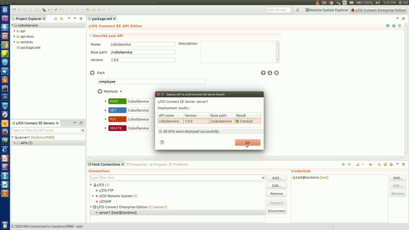Select package.xml in Project Explorer
Viewport: 409px width, 230px height.
30,48
